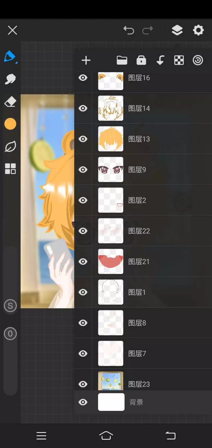Undo the last action

tap(129, 30)
